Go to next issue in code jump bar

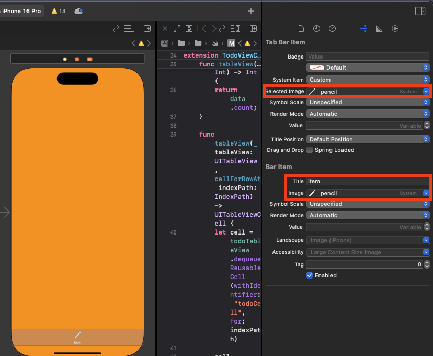click(x=255, y=43)
